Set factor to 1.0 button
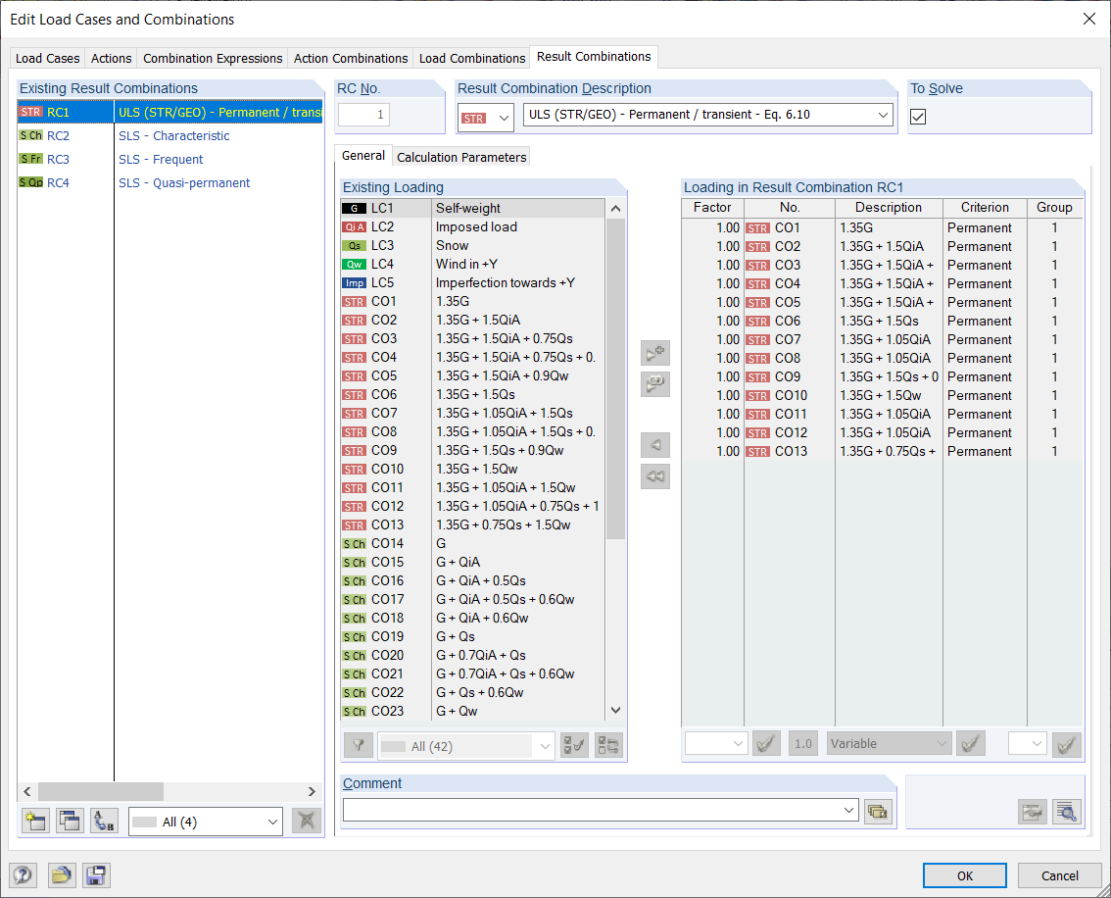The image size is (1111, 898). pos(803,743)
